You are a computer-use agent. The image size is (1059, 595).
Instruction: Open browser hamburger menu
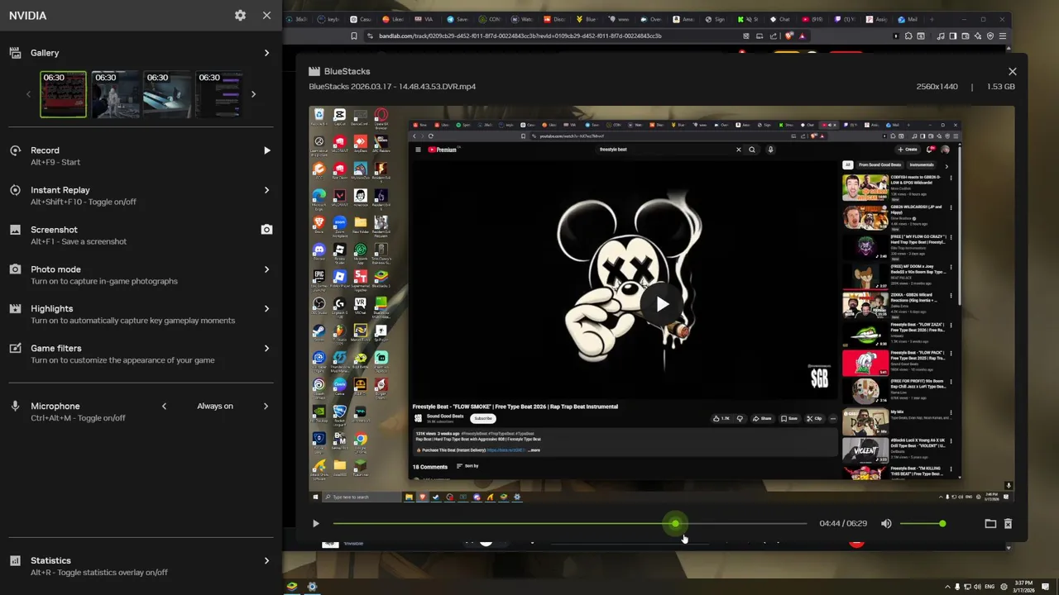point(1003,36)
